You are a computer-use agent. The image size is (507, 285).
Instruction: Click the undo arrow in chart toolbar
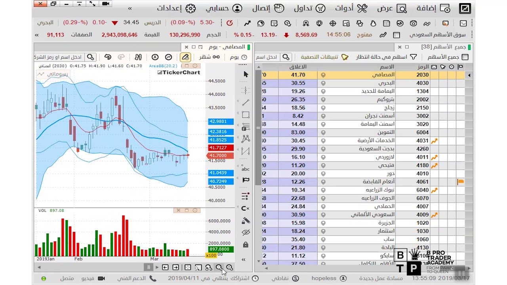click(x=108, y=57)
